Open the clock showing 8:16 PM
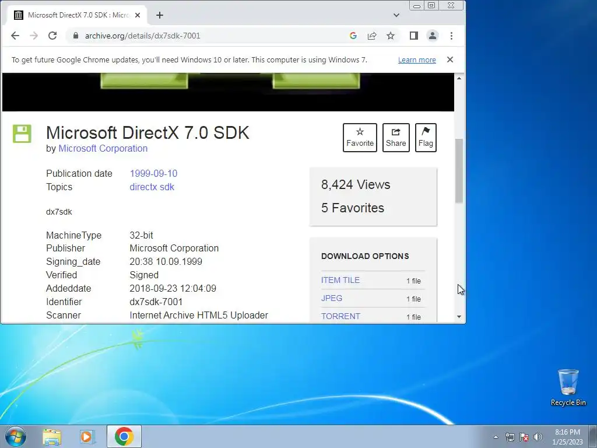597x448 pixels. (x=567, y=437)
